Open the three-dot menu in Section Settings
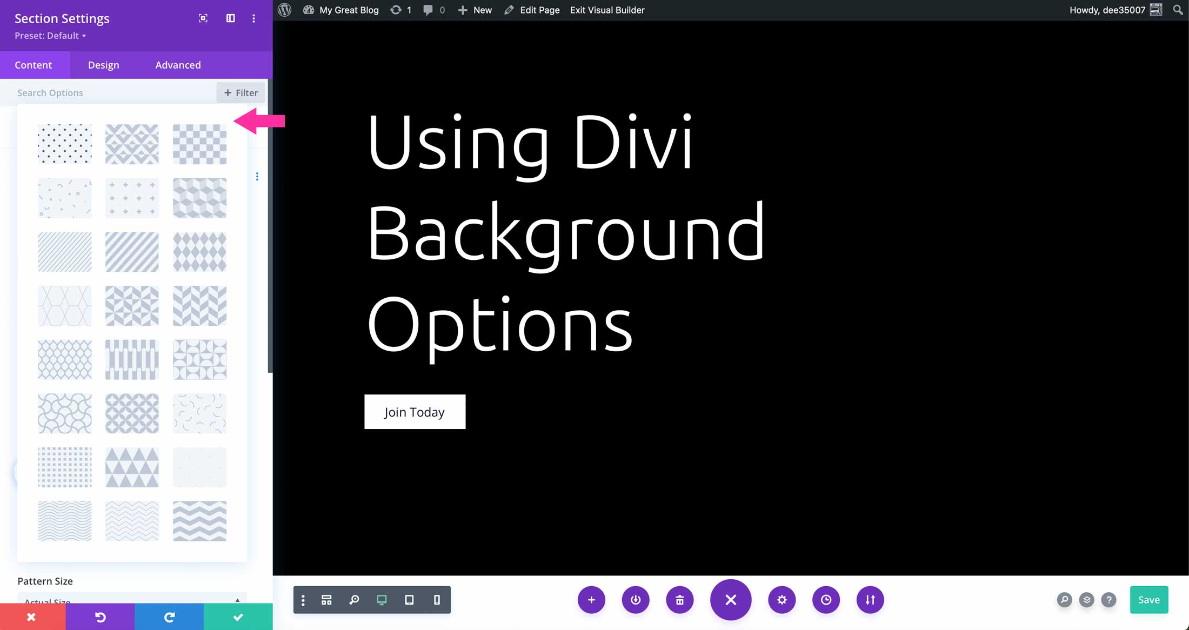 (254, 18)
